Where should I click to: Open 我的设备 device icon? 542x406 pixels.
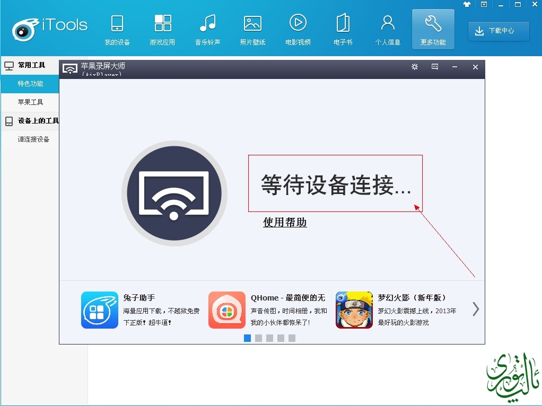point(117,24)
